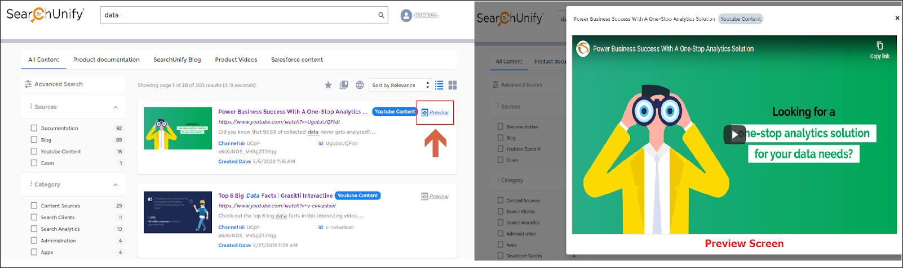Screen dimensions: 903x268
Task: Click the saved results icon beside star
Action: pos(344,85)
